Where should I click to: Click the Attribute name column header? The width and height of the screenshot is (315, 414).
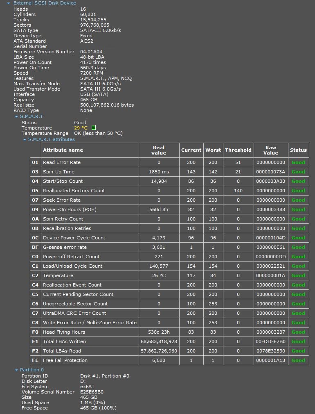click(90, 150)
